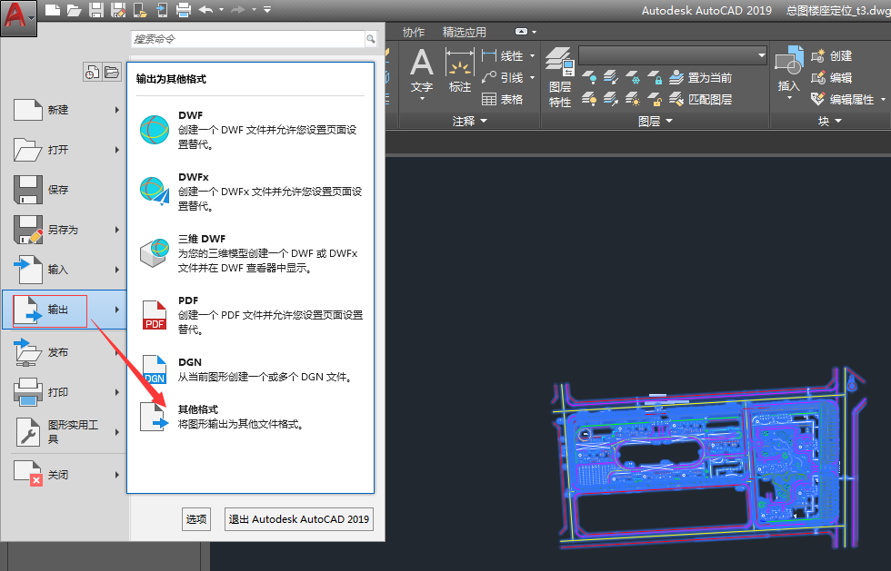Select the 三维 DWF export icon
The height and width of the screenshot is (571, 891).
point(155,252)
